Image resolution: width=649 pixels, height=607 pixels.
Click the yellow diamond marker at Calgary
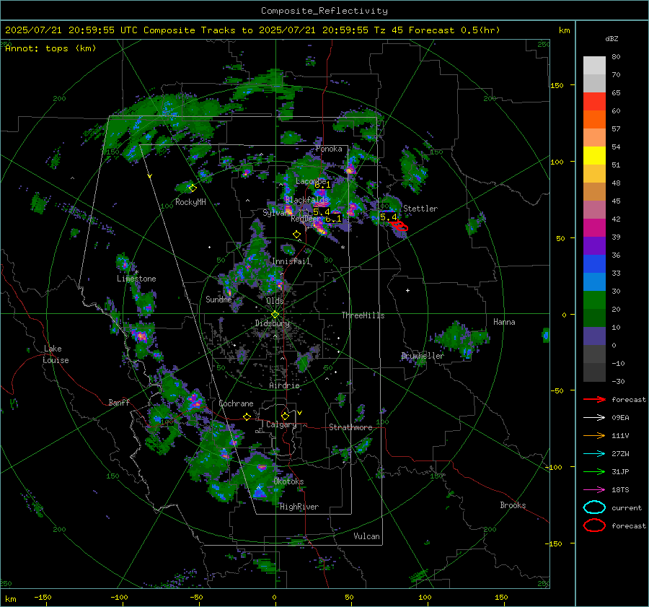point(285,416)
